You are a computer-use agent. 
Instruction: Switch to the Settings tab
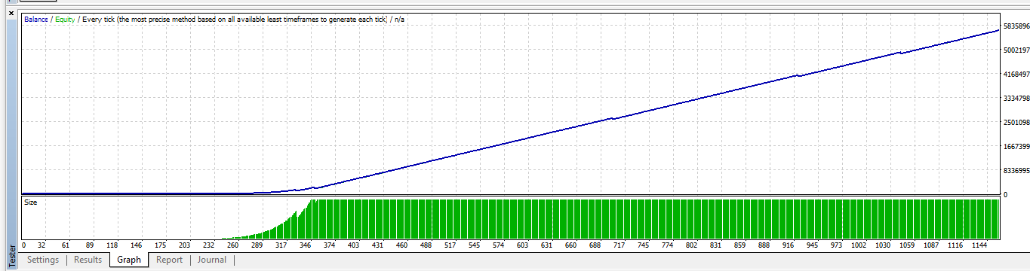tap(43, 260)
